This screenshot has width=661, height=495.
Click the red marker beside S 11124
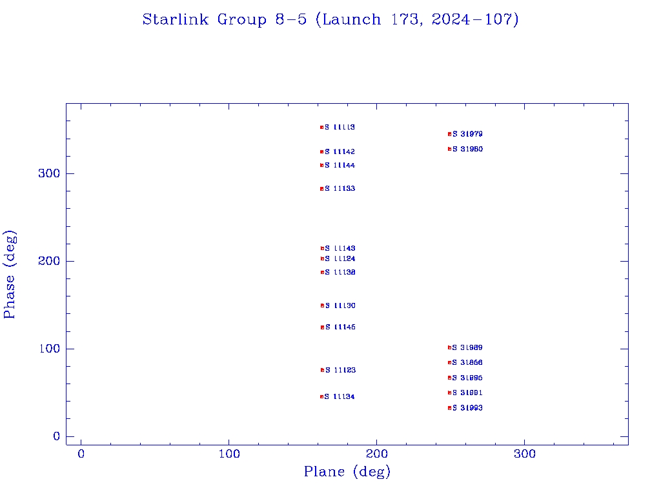click(322, 259)
